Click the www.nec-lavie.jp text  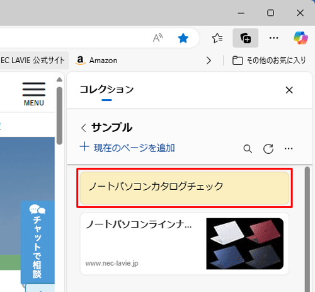112,263
